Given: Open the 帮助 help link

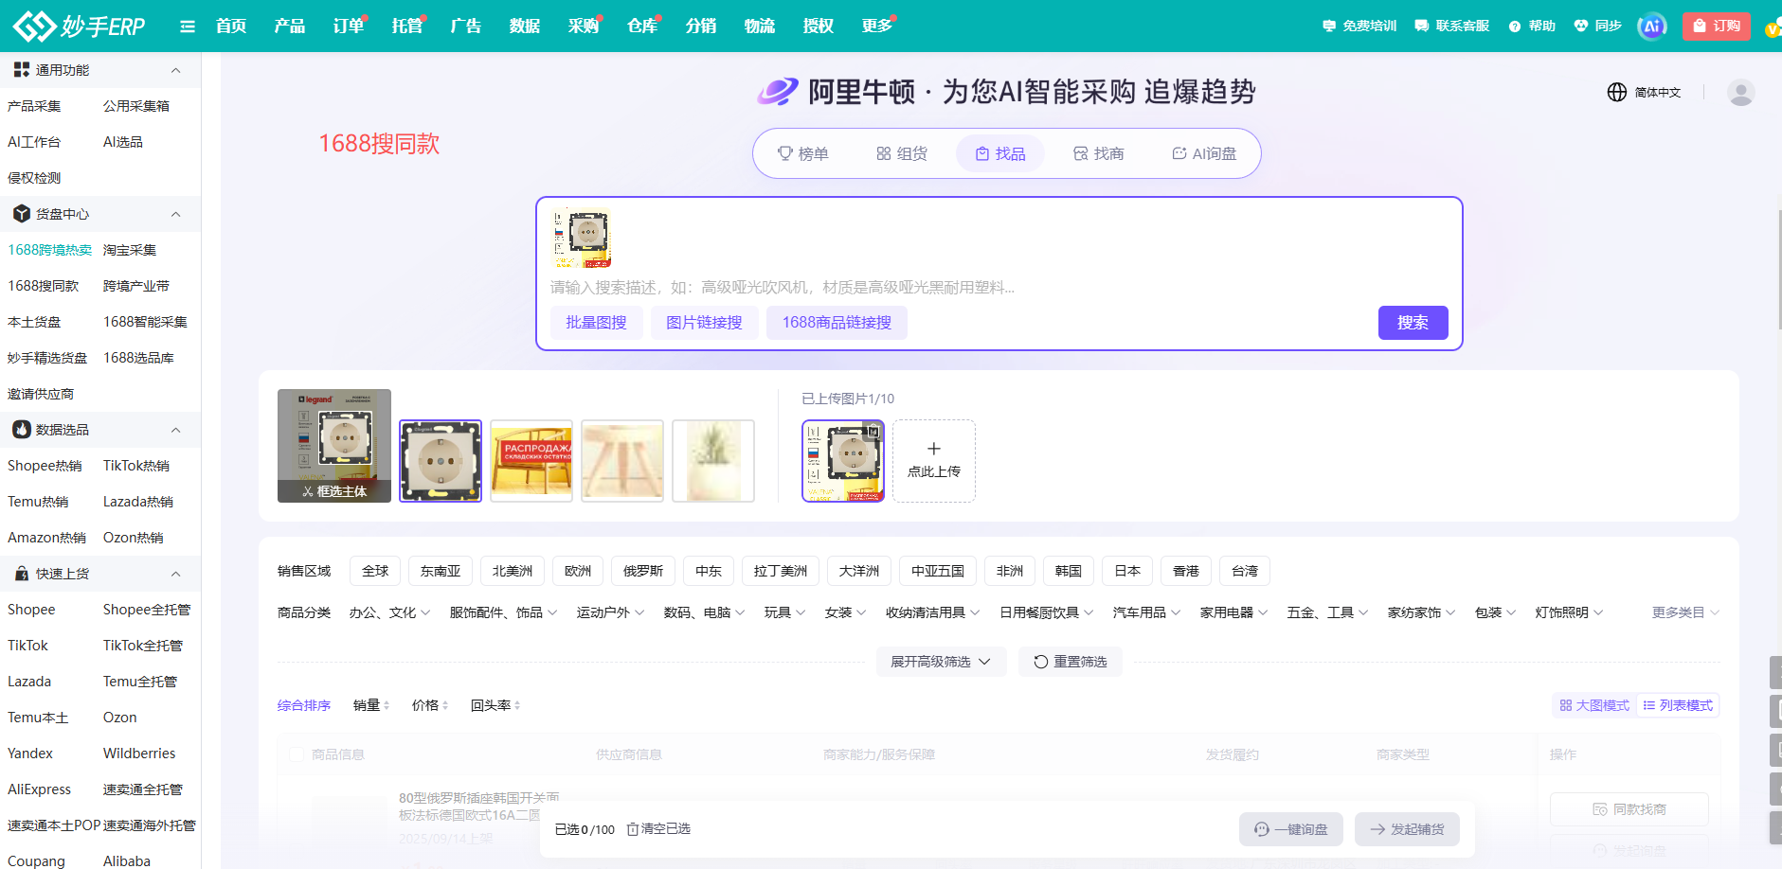Looking at the screenshot, I should coord(1532,26).
